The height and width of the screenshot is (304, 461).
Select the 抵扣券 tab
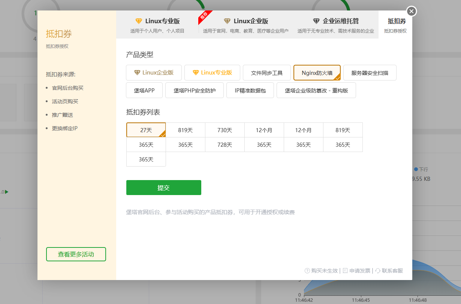pos(395,25)
